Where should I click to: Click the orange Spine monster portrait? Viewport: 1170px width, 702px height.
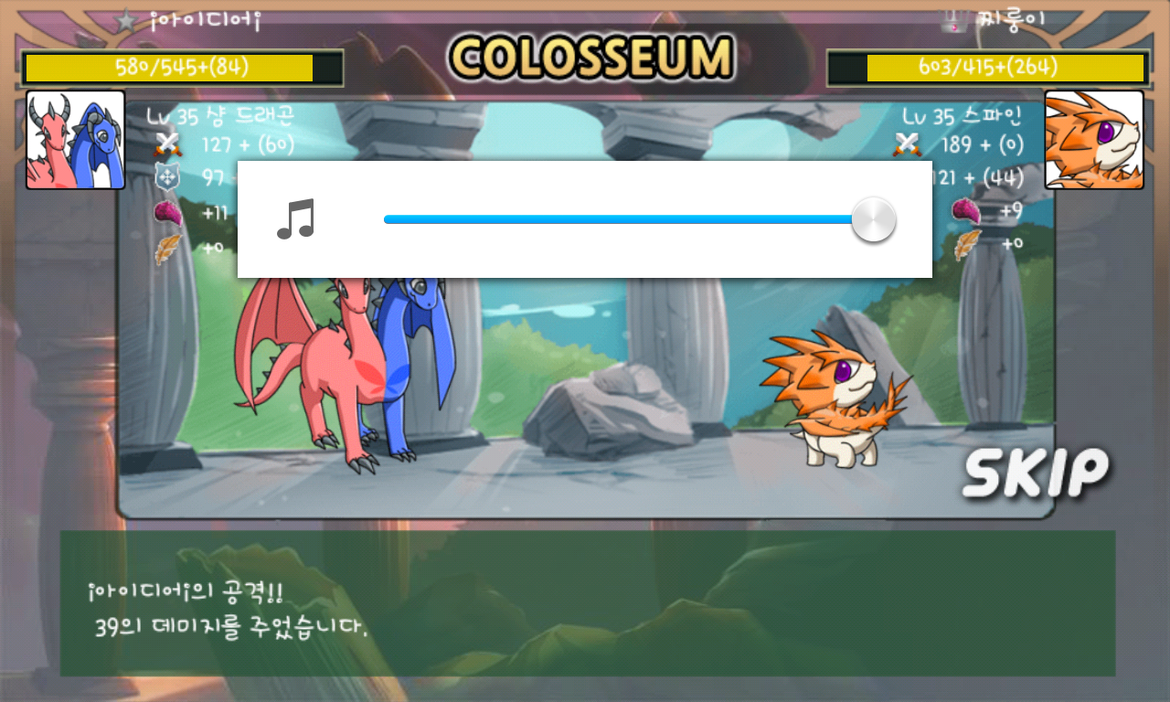click(1094, 140)
